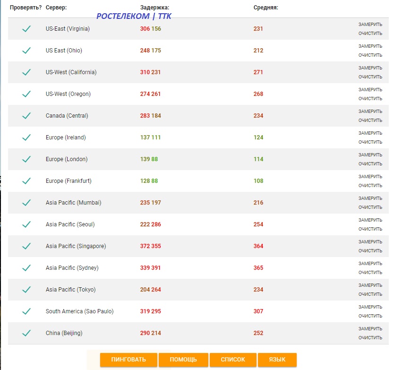The width and height of the screenshot is (394, 370).
Task: Click the Средняя column header
Action: pyautogui.click(x=266, y=8)
